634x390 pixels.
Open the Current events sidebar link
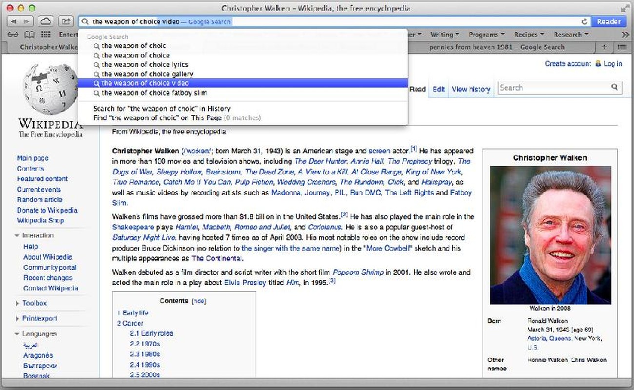coord(39,189)
